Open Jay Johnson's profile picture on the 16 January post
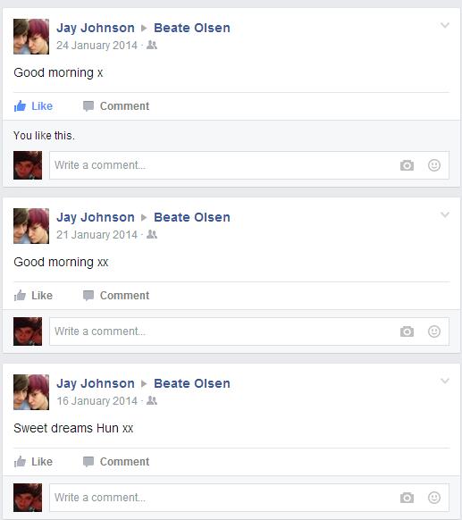The width and height of the screenshot is (462, 520). (x=31, y=392)
